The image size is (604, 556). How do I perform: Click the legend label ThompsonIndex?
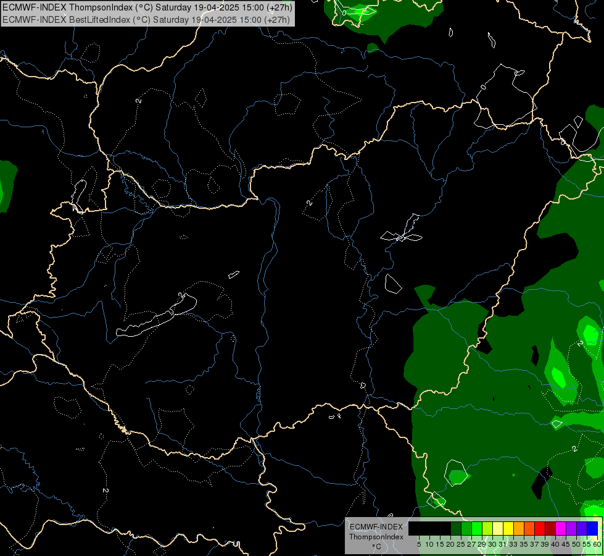376,537
